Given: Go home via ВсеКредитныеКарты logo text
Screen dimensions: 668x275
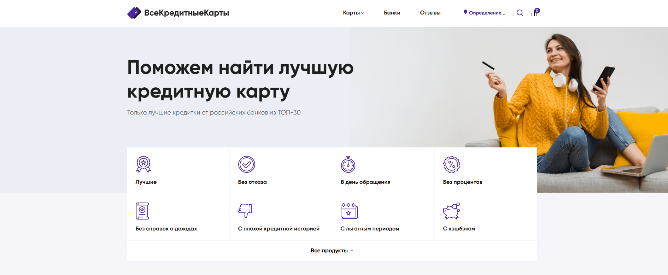Looking at the screenshot, I should pos(187,13).
